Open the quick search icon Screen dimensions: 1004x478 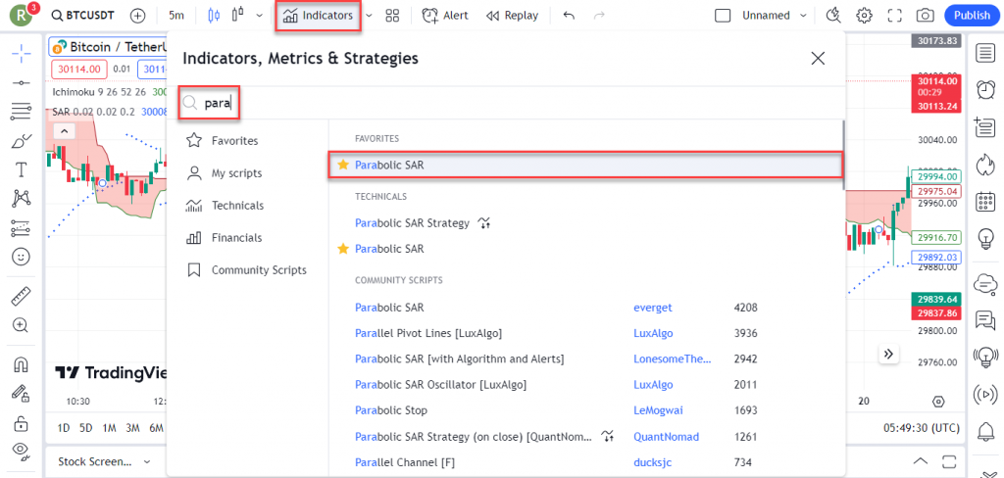point(833,16)
